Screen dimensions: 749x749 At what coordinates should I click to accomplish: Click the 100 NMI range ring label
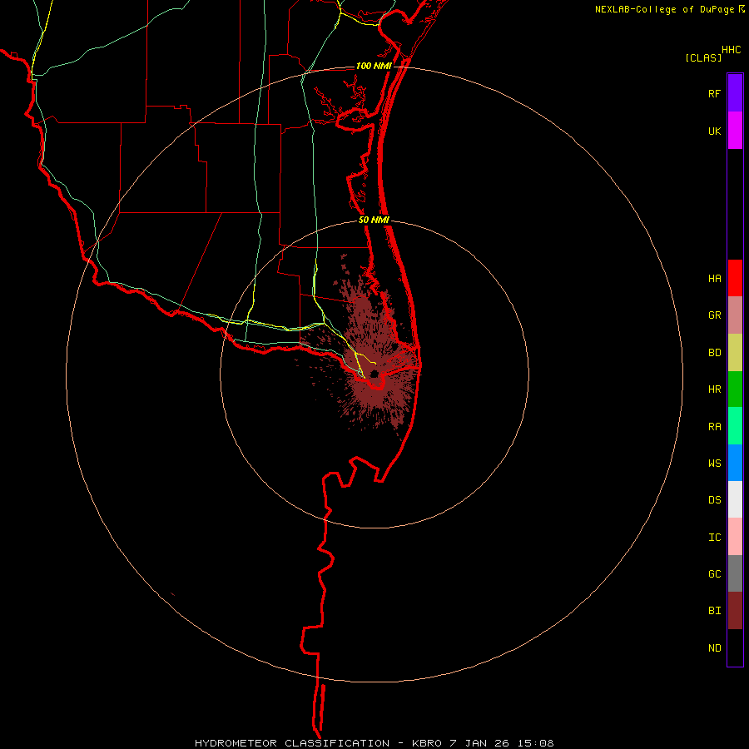pos(374,66)
